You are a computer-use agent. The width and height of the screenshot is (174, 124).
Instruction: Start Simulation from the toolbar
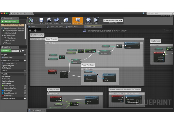coord(88,21)
